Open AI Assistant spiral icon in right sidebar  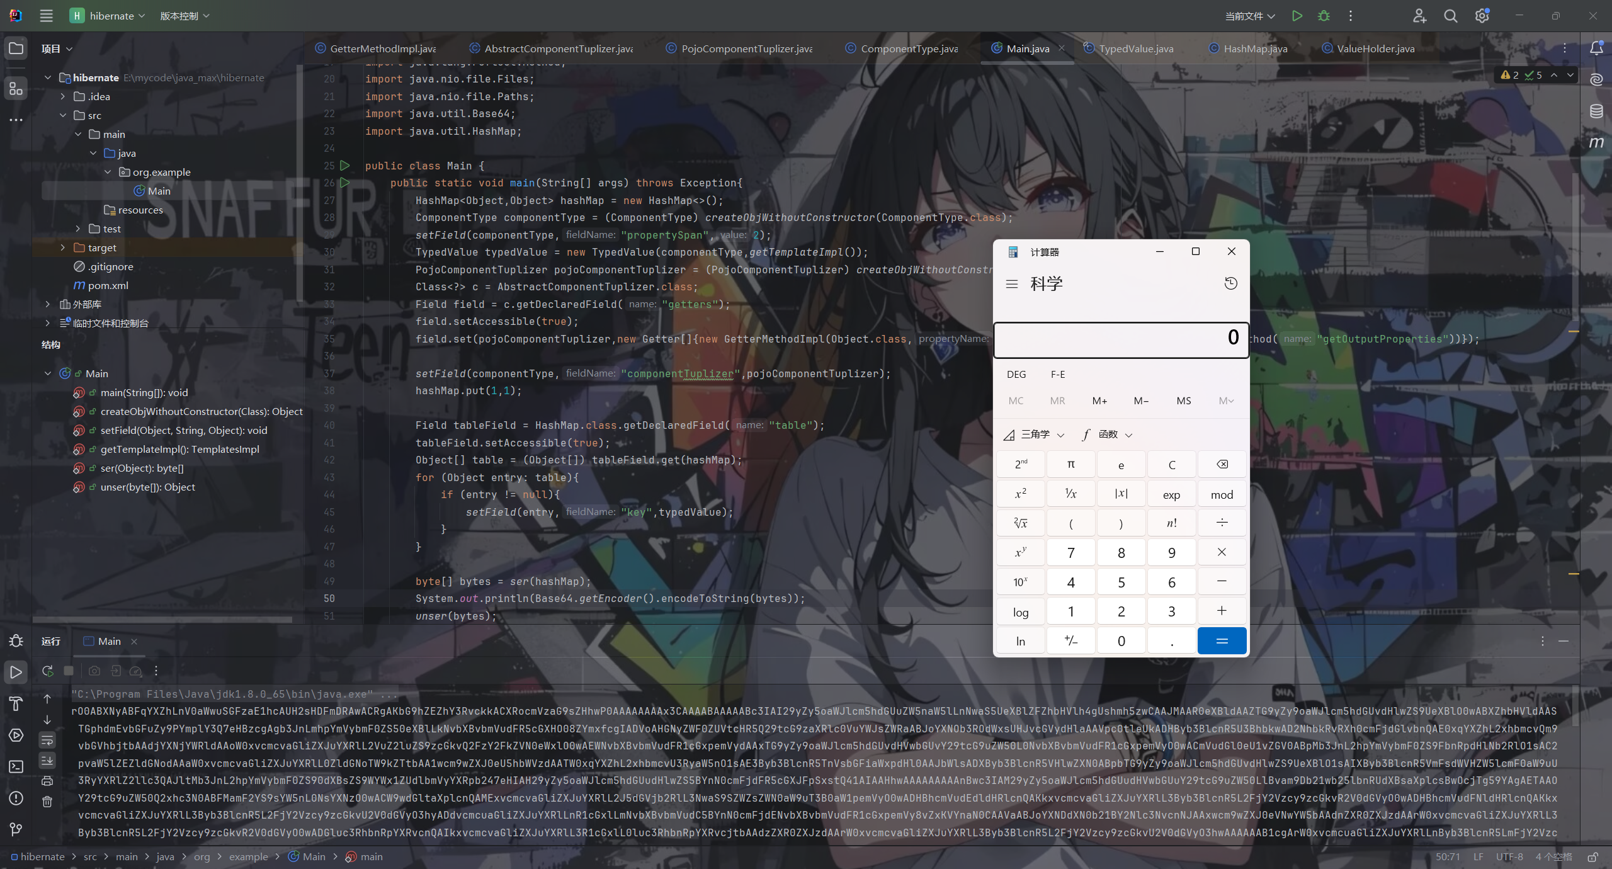[x=1596, y=79]
